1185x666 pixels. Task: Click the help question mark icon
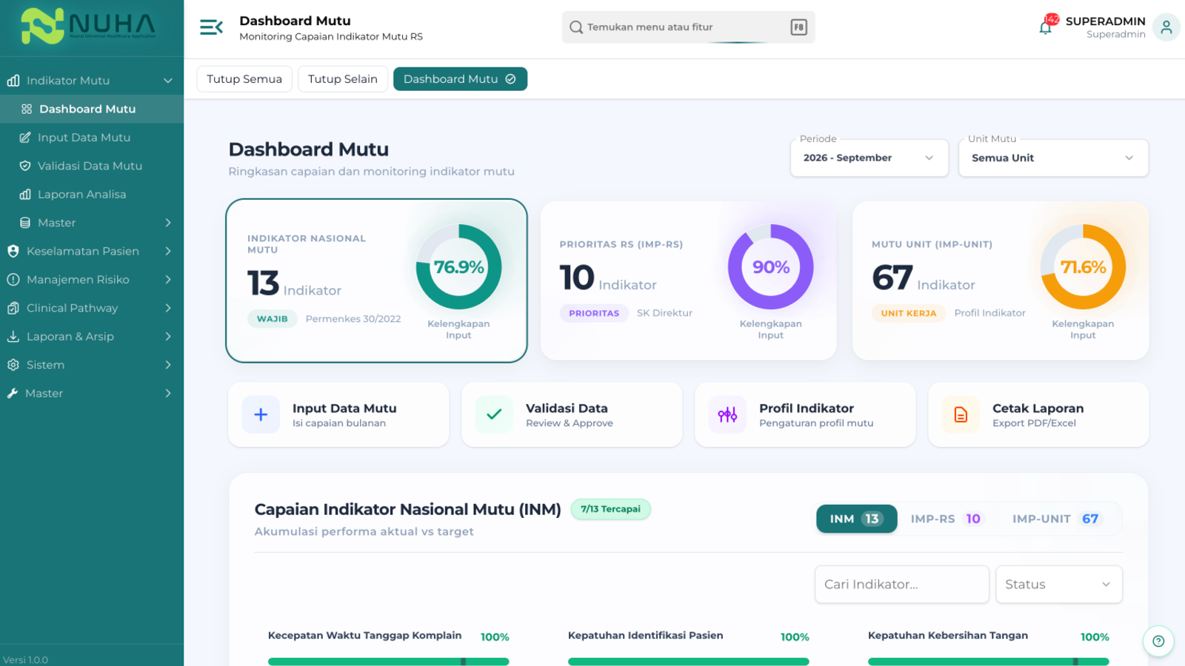click(x=1158, y=641)
